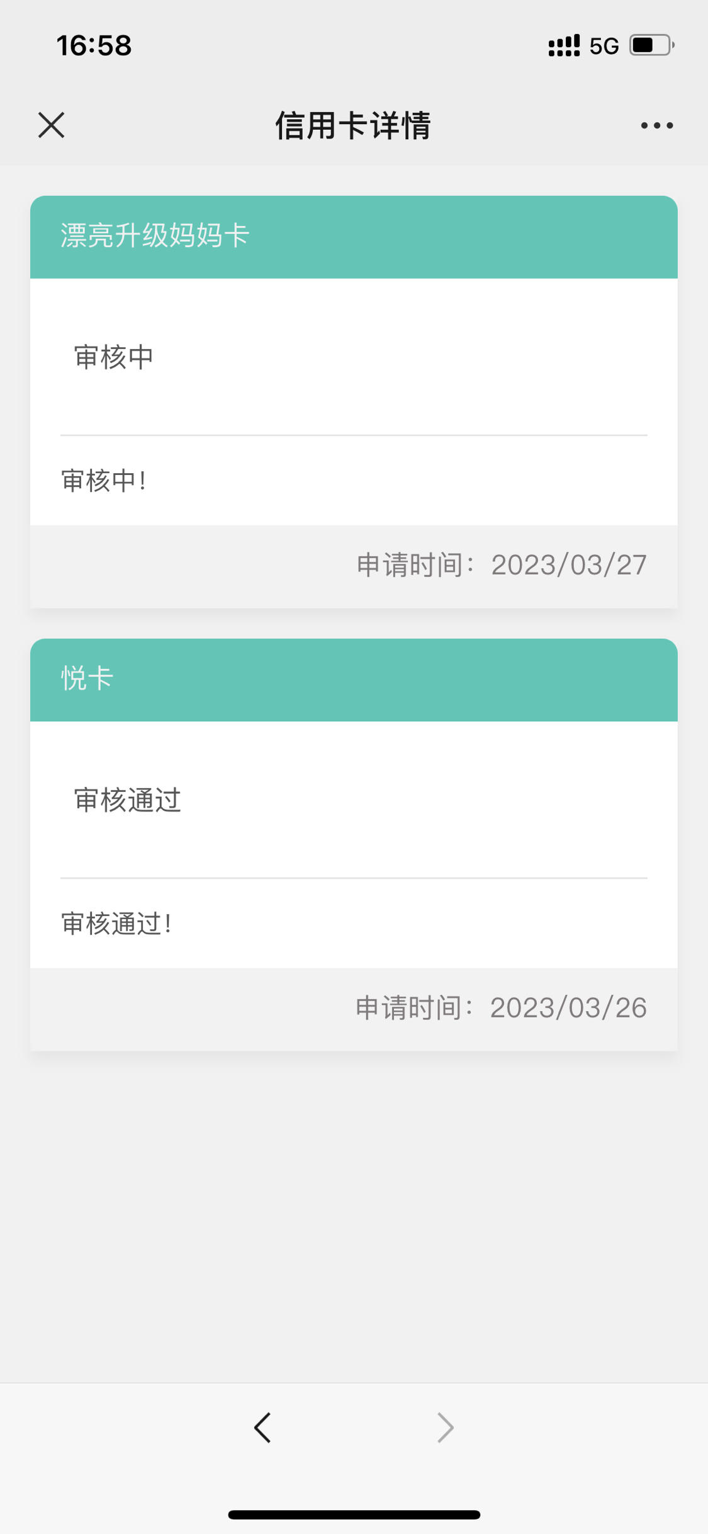Tap application date 2023/03/27
Screen dimensions: 708x1534
pos(569,565)
